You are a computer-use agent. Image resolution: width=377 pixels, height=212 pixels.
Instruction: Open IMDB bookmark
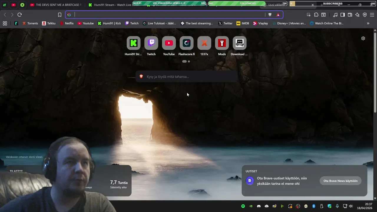(242, 23)
